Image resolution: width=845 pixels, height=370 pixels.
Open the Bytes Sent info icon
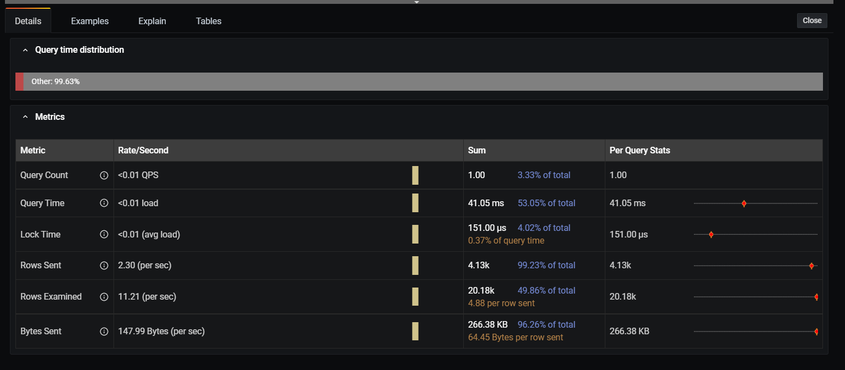click(x=104, y=332)
